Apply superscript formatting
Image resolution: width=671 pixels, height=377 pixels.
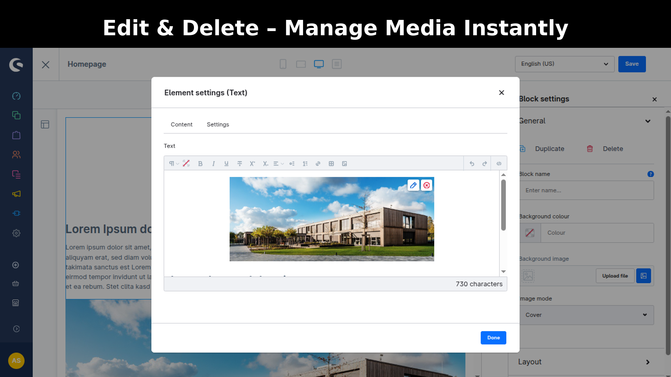[252, 163]
